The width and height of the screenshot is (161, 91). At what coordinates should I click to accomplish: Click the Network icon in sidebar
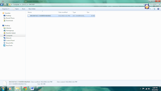click(x=5, y=38)
